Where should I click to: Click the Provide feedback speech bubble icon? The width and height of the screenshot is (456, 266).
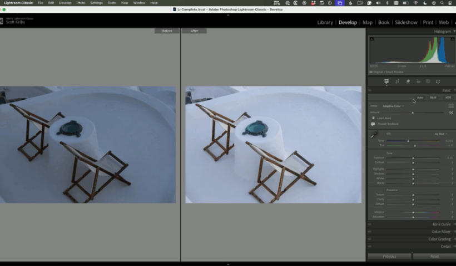coord(373,124)
